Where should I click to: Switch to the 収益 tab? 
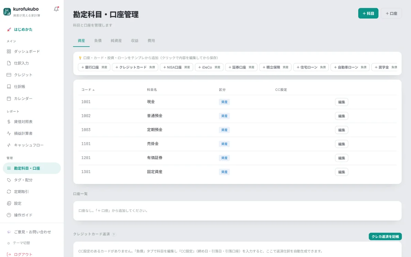(135, 40)
